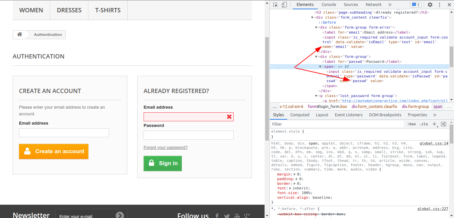Image resolution: width=454 pixels, height=218 pixels.
Task: Click the Sign in button
Action: 163,163
